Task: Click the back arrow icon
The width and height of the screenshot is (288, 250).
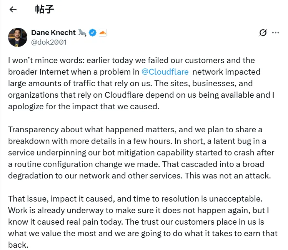Action: (x=13, y=10)
